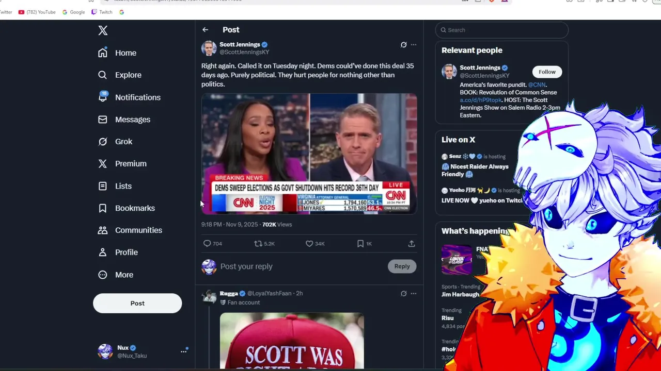Open the Twitch bookmark in bookmarks bar
The width and height of the screenshot is (661, 371).
click(102, 12)
